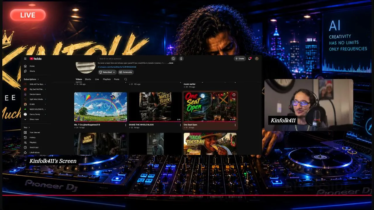Click 'Dende Adams' subscription name
The height and width of the screenshot is (210, 374).
tap(35, 94)
